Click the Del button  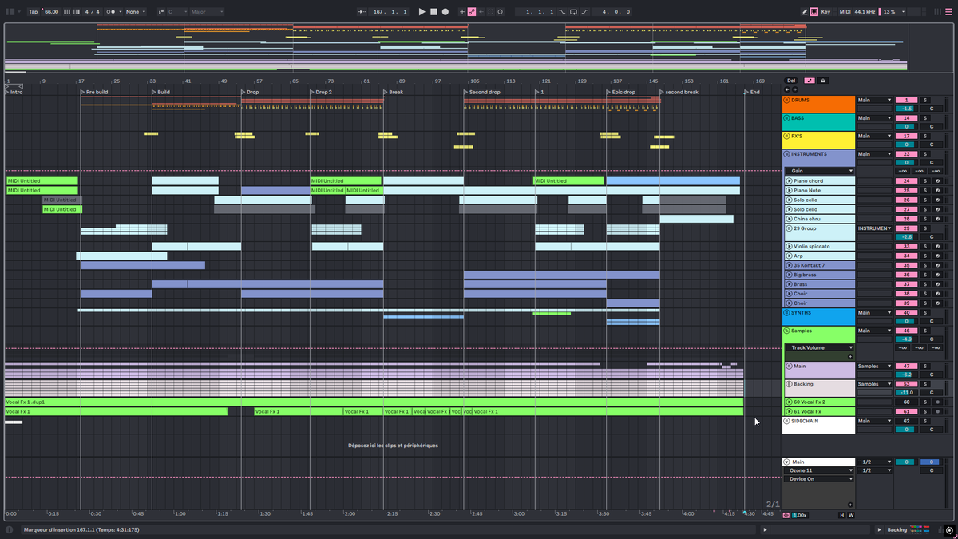pyautogui.click(x=790, y=81)
